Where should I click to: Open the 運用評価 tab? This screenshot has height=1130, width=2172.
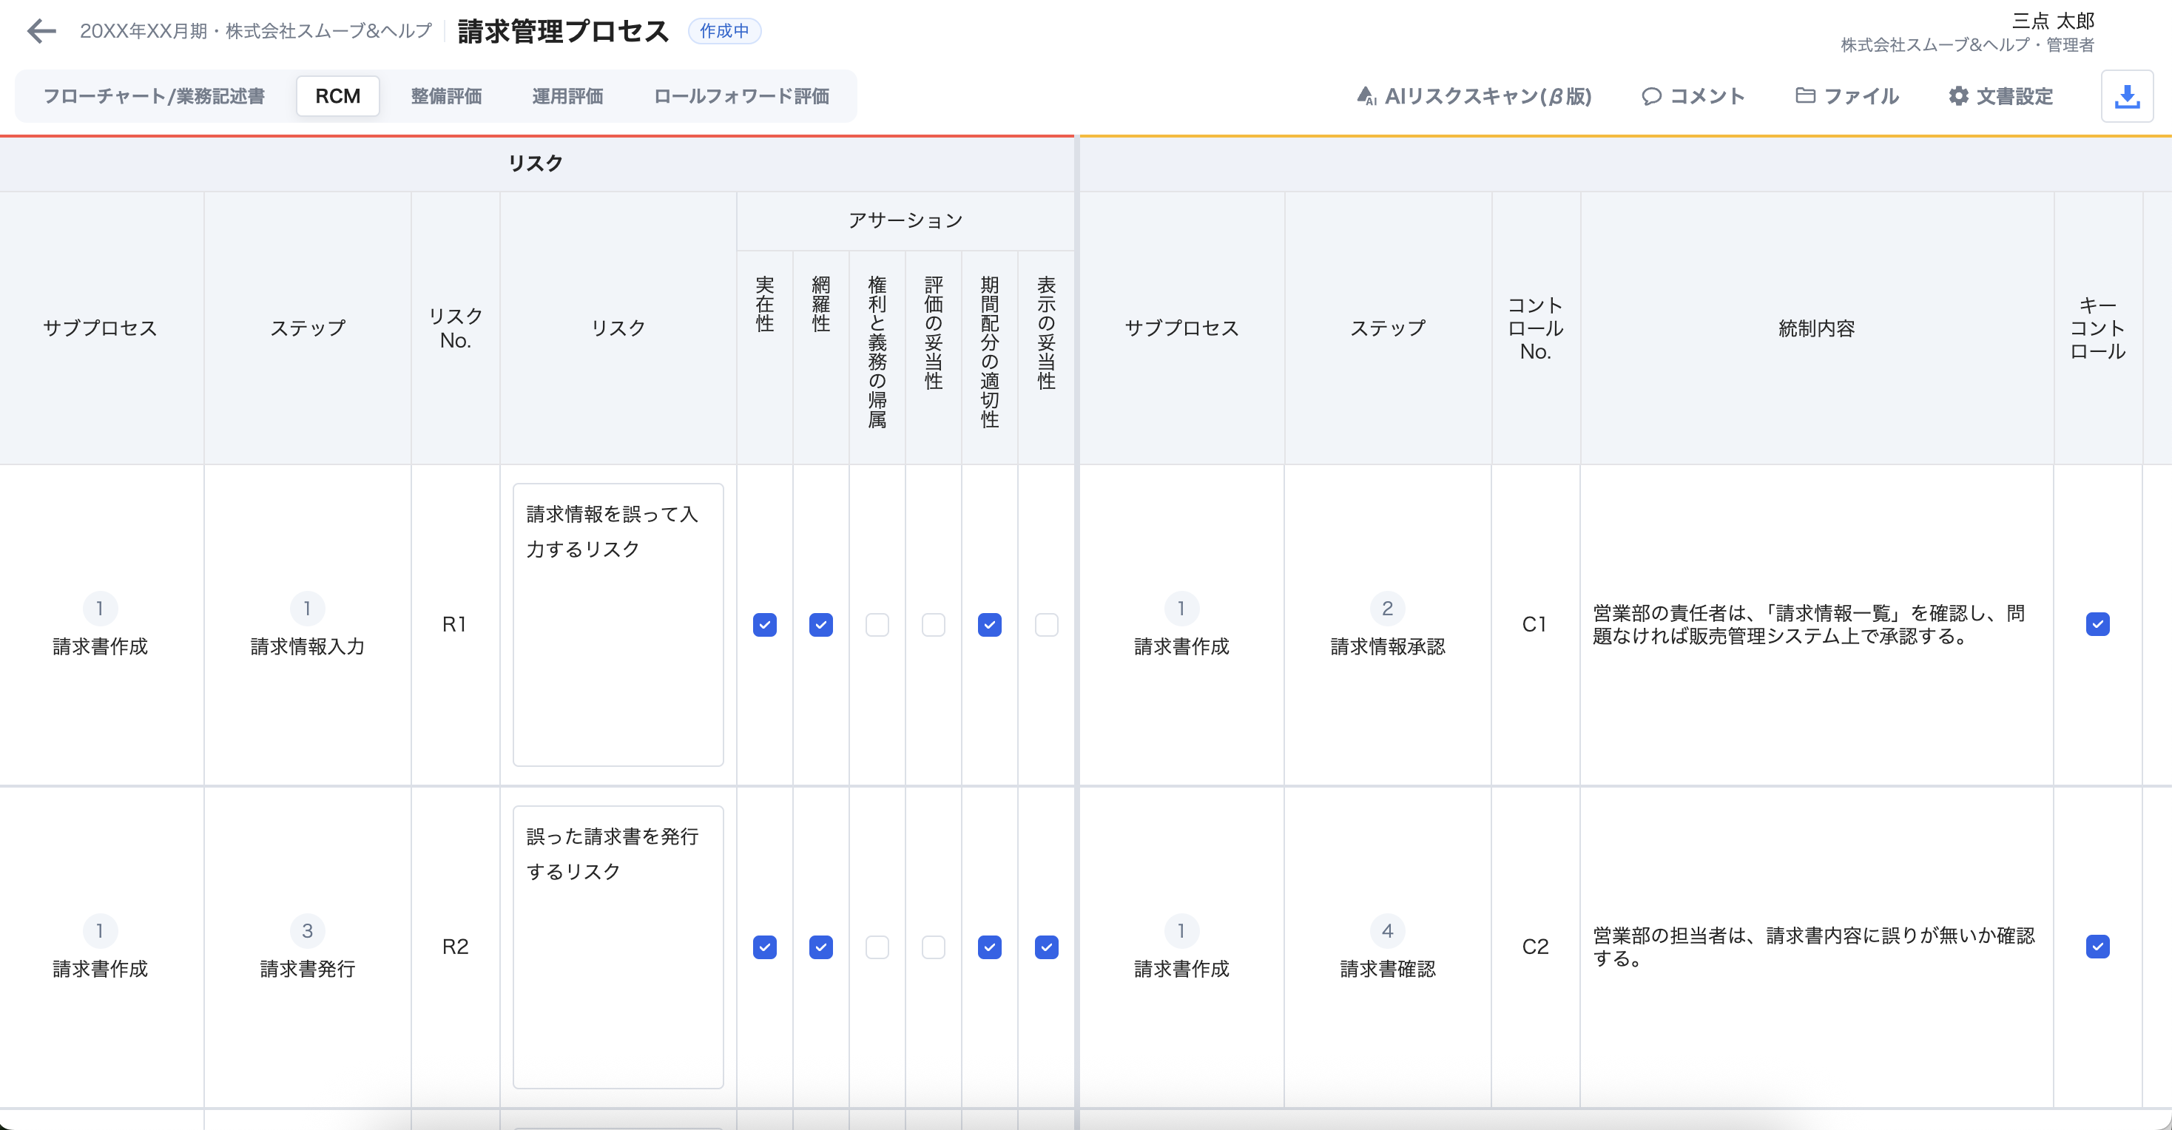click(x=568, y=96)
